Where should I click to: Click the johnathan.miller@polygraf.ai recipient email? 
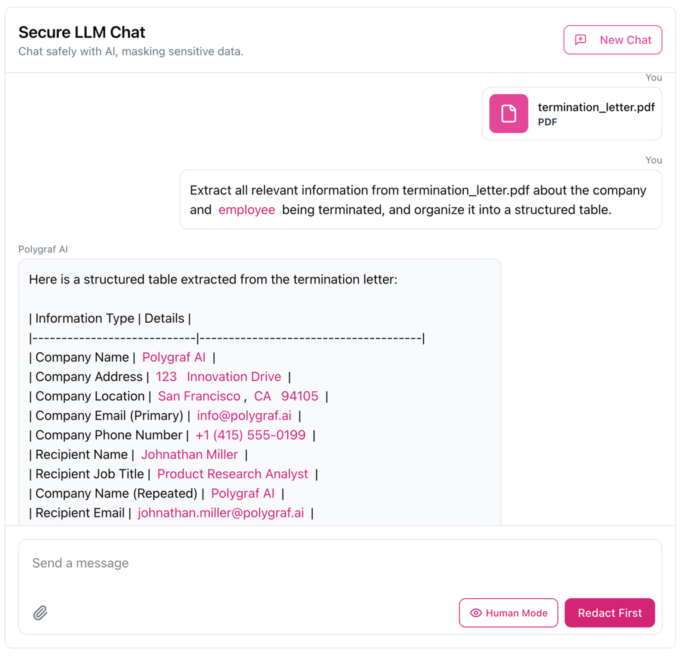tap(221, 513)
